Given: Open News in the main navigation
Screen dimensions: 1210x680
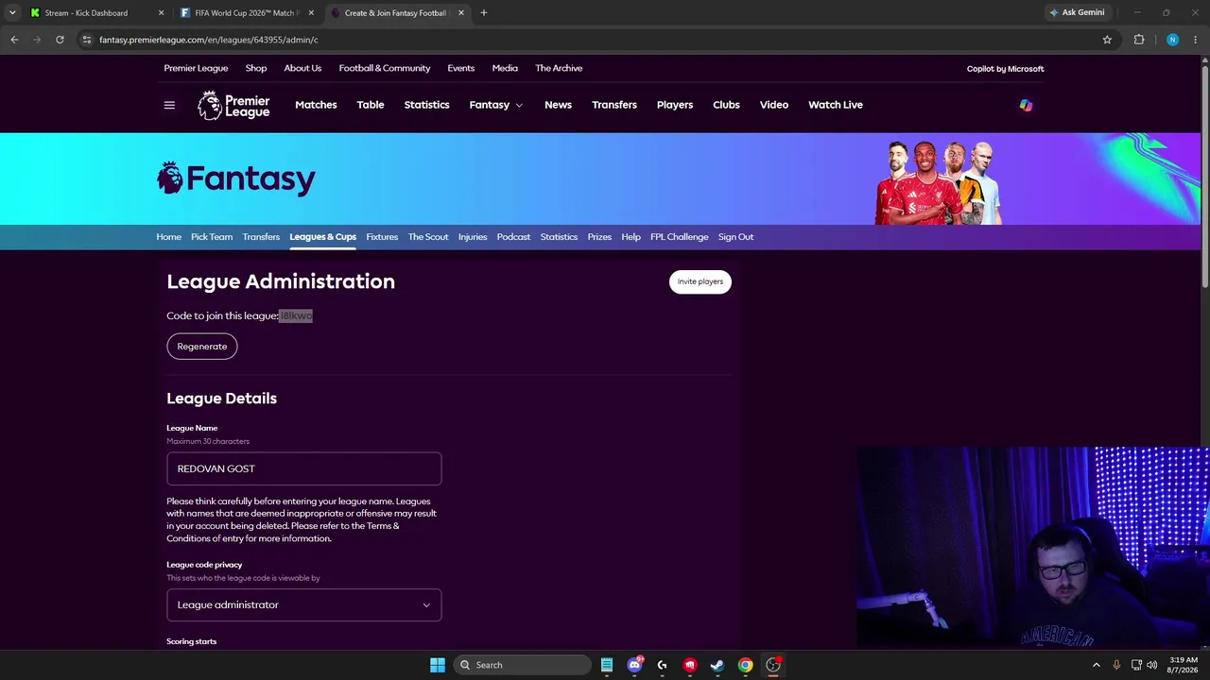Looking at the screenshot, I should click(x=558, y=105).
